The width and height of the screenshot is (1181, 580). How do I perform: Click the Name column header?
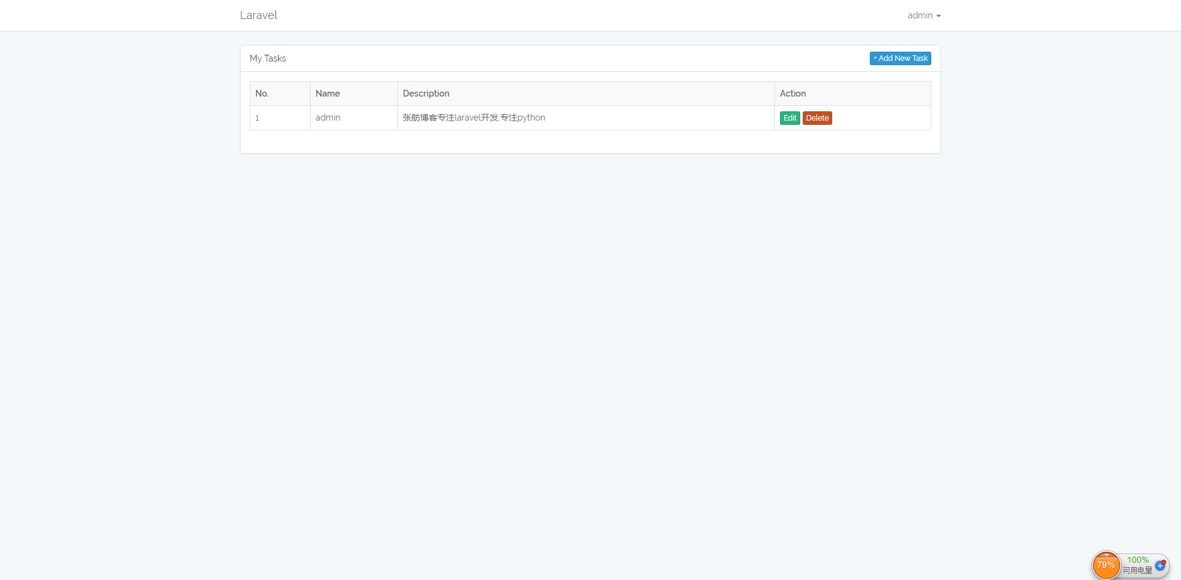pos(327,93)
